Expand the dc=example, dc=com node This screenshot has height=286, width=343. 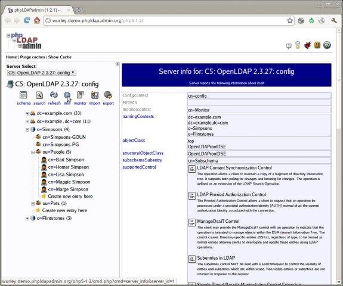(x=27, y=122)
